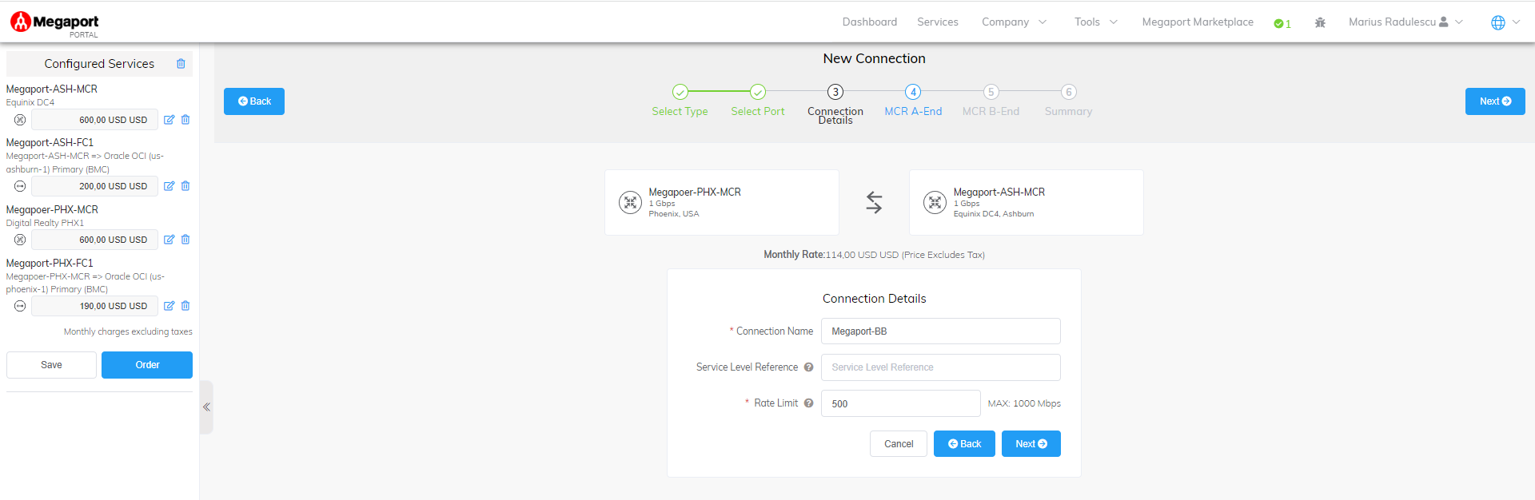Go to the Dashboard page
Image resolution: width=1535 pixels, height=500 pixels.
tap(869, 22)
